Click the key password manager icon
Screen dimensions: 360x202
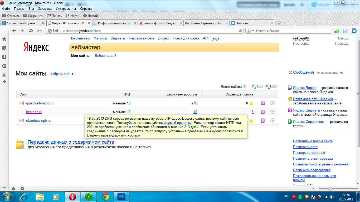click(x=39, y=31)
